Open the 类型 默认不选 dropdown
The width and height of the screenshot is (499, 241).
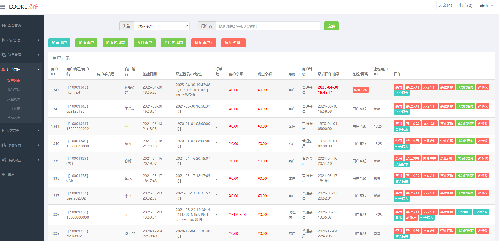(161, 26)
